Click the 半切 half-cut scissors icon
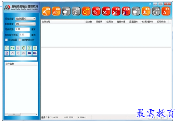 116,11
